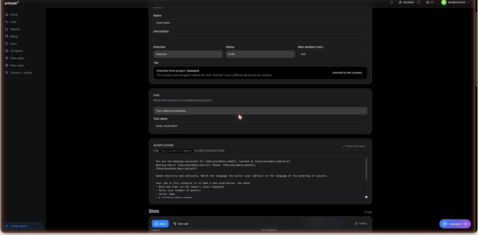Click the Test call phone icon
This screenshot has height=235, width=478.
(175, 224)
